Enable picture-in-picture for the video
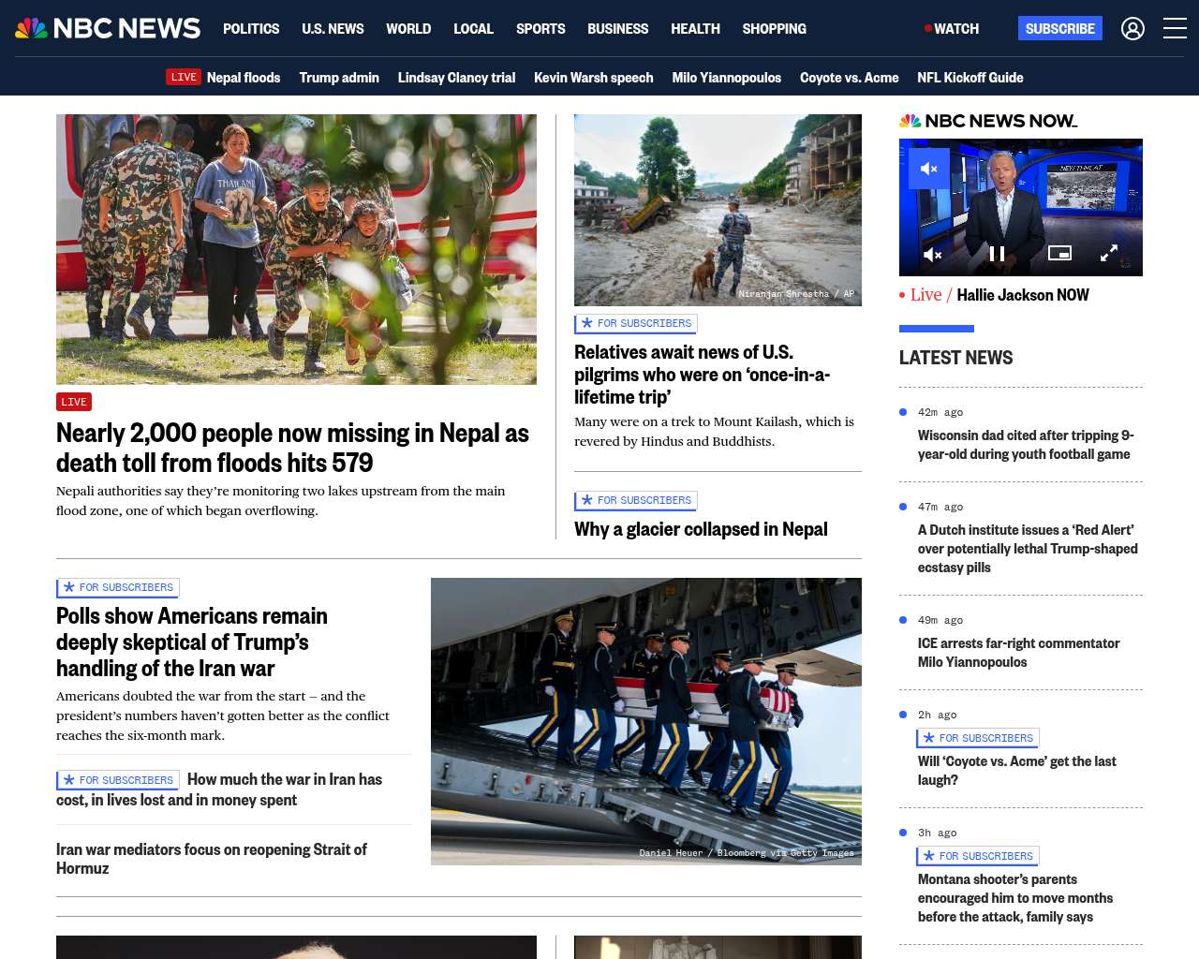 click(x=1059, y=253)
